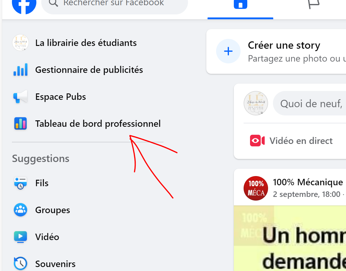This screenshot has height=271, width=346.
Task: Click the Suggestions section heading
Action: 41,159
